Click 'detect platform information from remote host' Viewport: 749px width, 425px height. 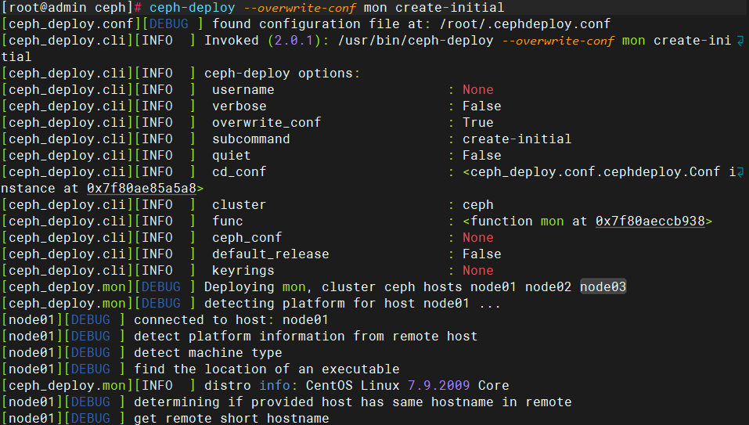point(305,337)
